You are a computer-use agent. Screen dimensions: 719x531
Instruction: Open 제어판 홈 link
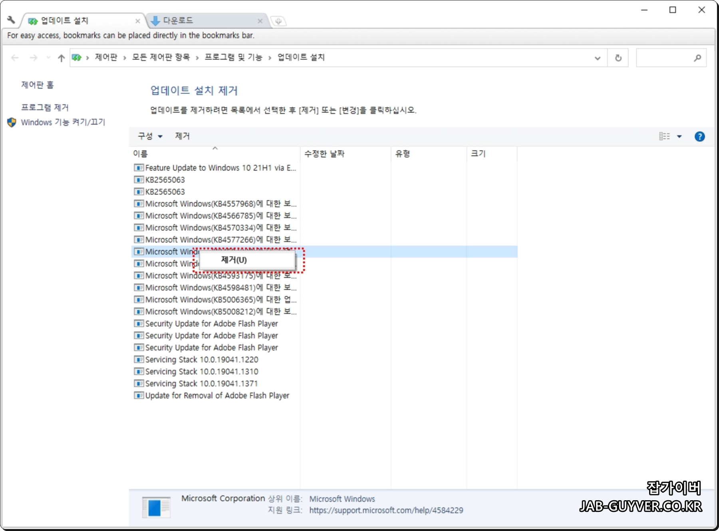(37, 85)
